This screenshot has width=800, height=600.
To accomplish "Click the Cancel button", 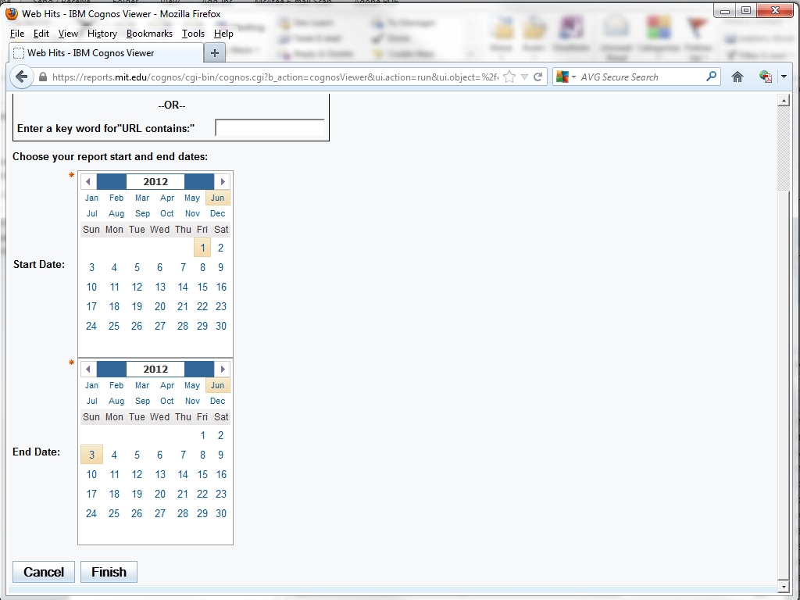I will [x=44, y=572].
